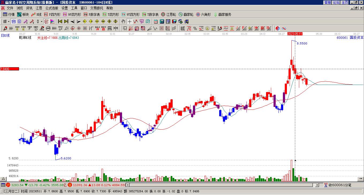
Task: Select the hand pan tool
Action: [123, 21]
